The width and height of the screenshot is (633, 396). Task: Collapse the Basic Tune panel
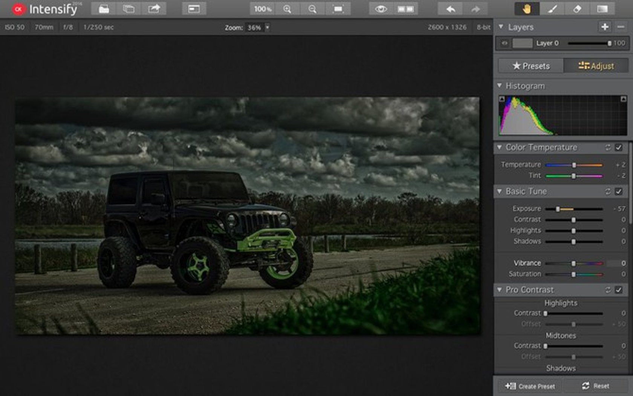pyautogui.click(x=500, y=191)
